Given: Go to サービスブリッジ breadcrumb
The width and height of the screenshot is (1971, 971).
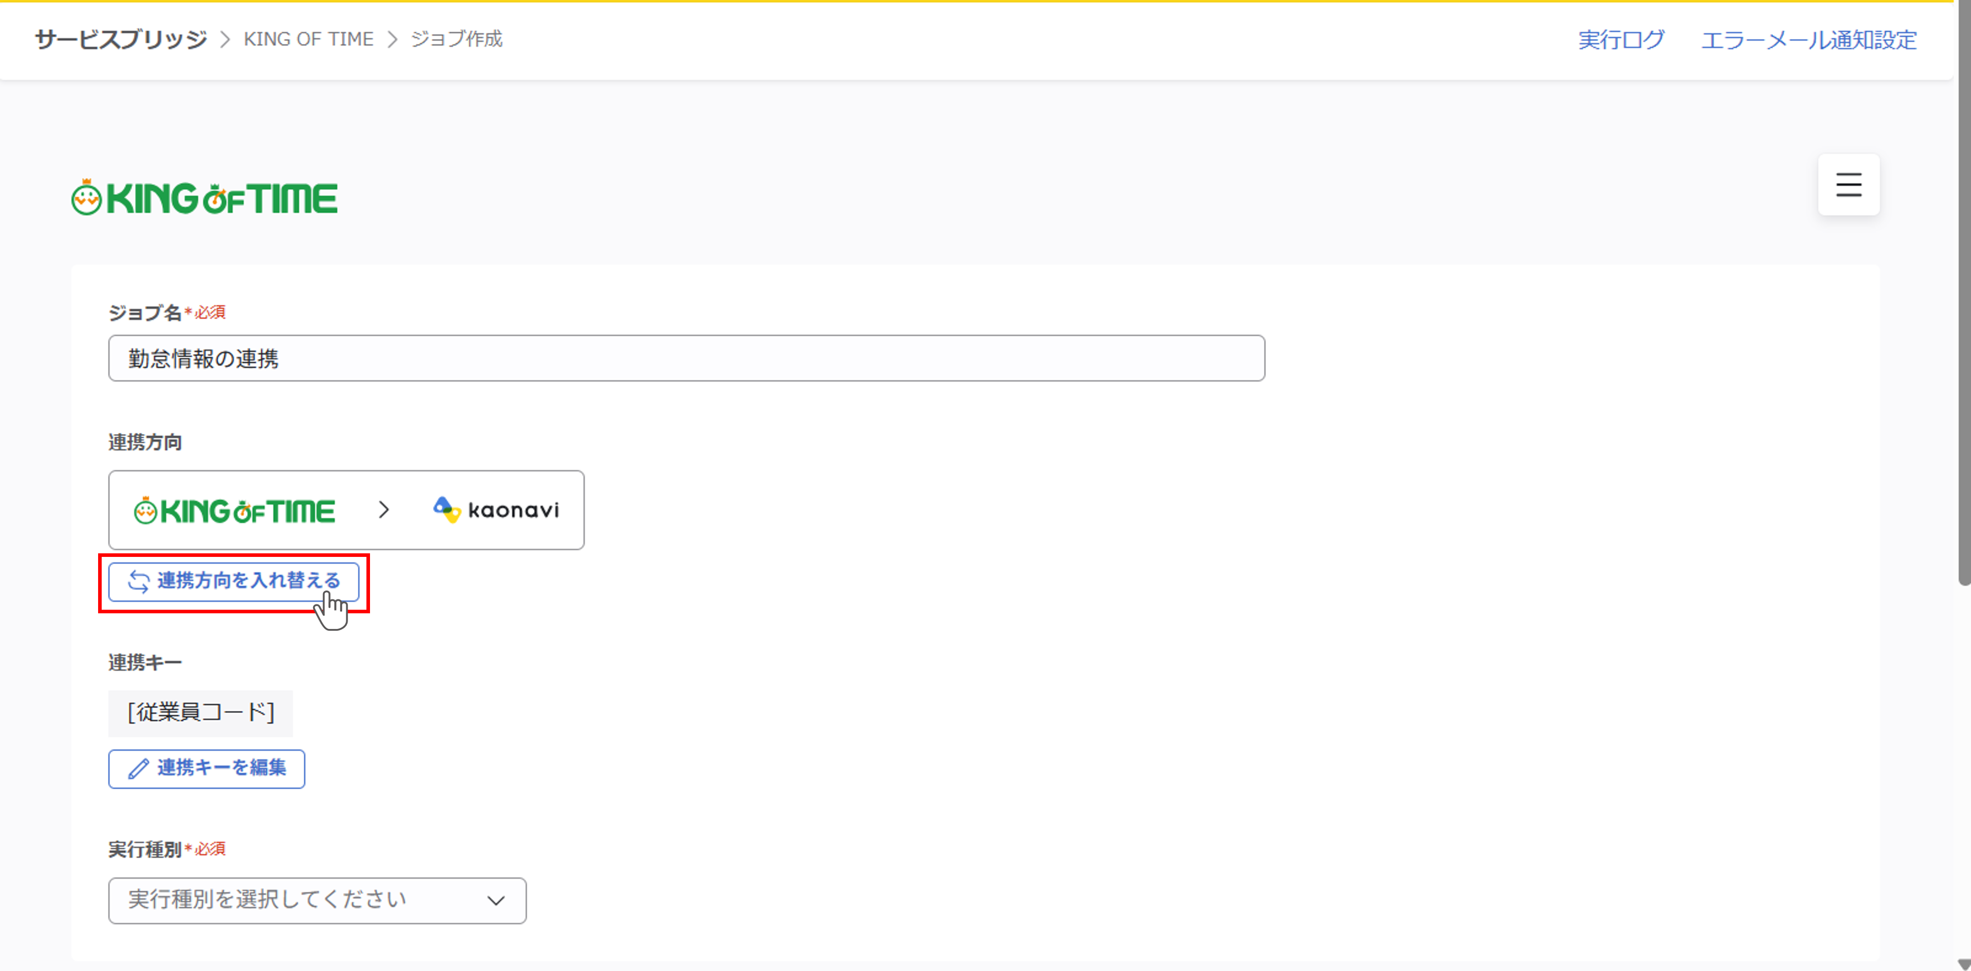Looking at the screenshot, I should [121, 39].
